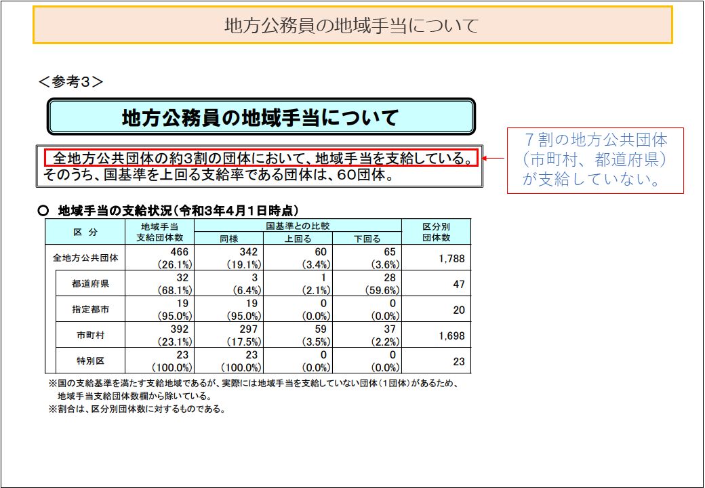Click the 1 (2.1%) cell
Image resolution: width=705 pixels, height=488 pixels.
tap(298, 283)
